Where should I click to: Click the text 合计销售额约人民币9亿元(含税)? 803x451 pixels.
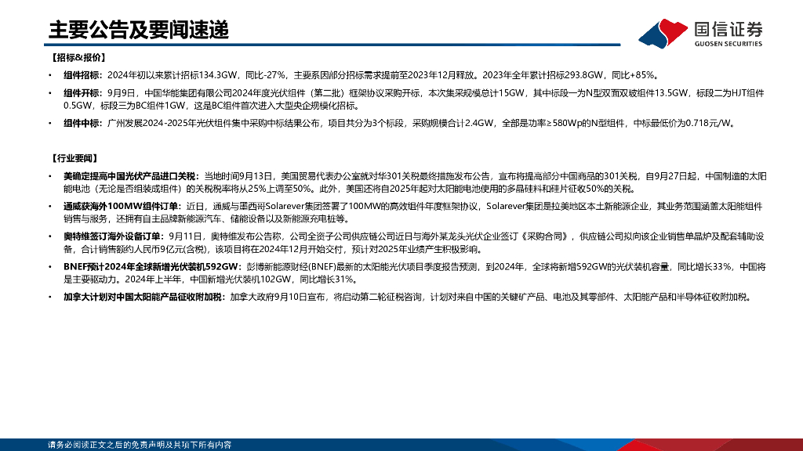pyautogui.click(x=144, y=250)
